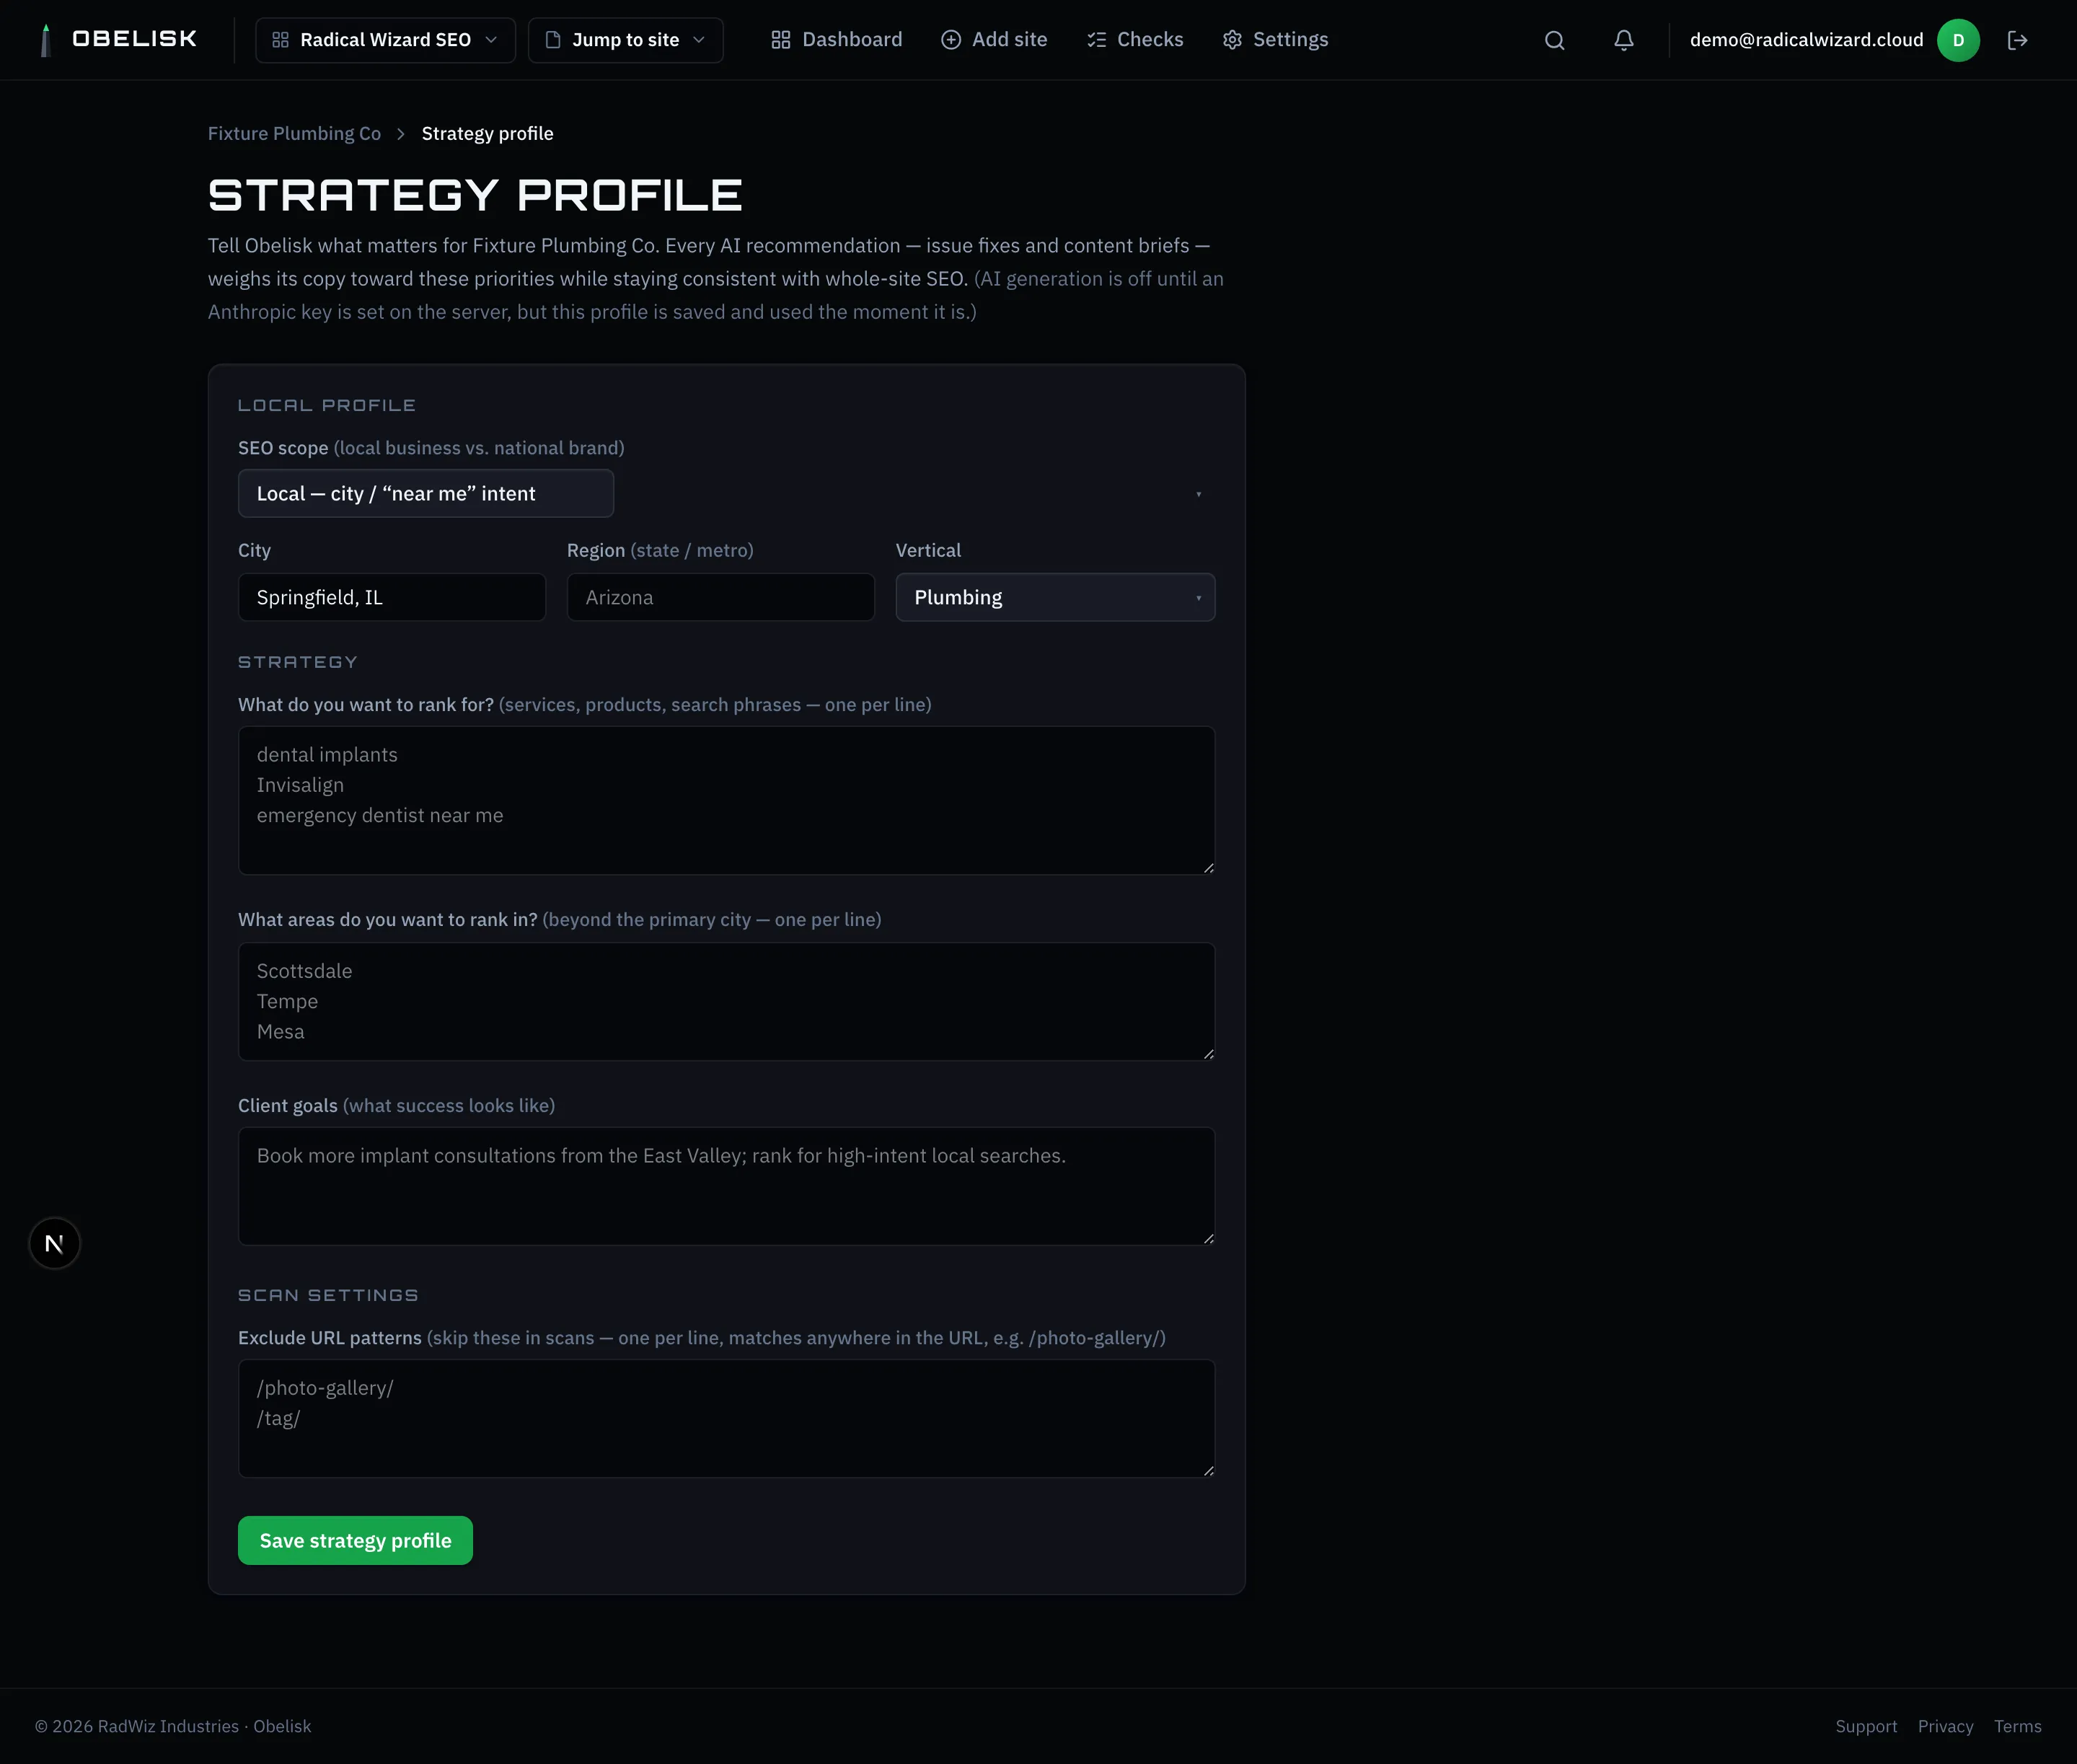The width and height of the screenshot is (2077, 1764).
Task: Open the Radical Wizard SEO workspace dropdown
Action: (x=385, y=40)
